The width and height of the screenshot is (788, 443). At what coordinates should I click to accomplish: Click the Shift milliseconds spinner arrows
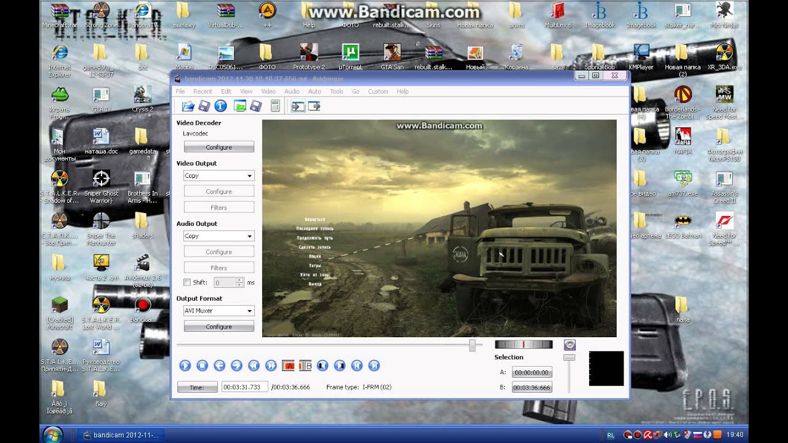pos(240,282)
